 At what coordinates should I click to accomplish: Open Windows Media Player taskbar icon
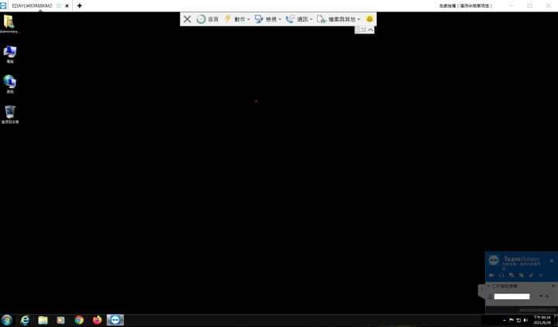click(x=61, y=320)
